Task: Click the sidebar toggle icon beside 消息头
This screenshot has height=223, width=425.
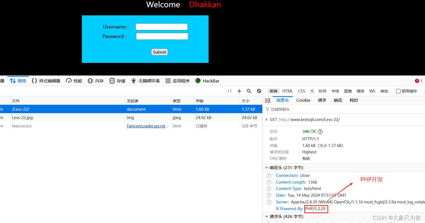Action: pos(268,101)
